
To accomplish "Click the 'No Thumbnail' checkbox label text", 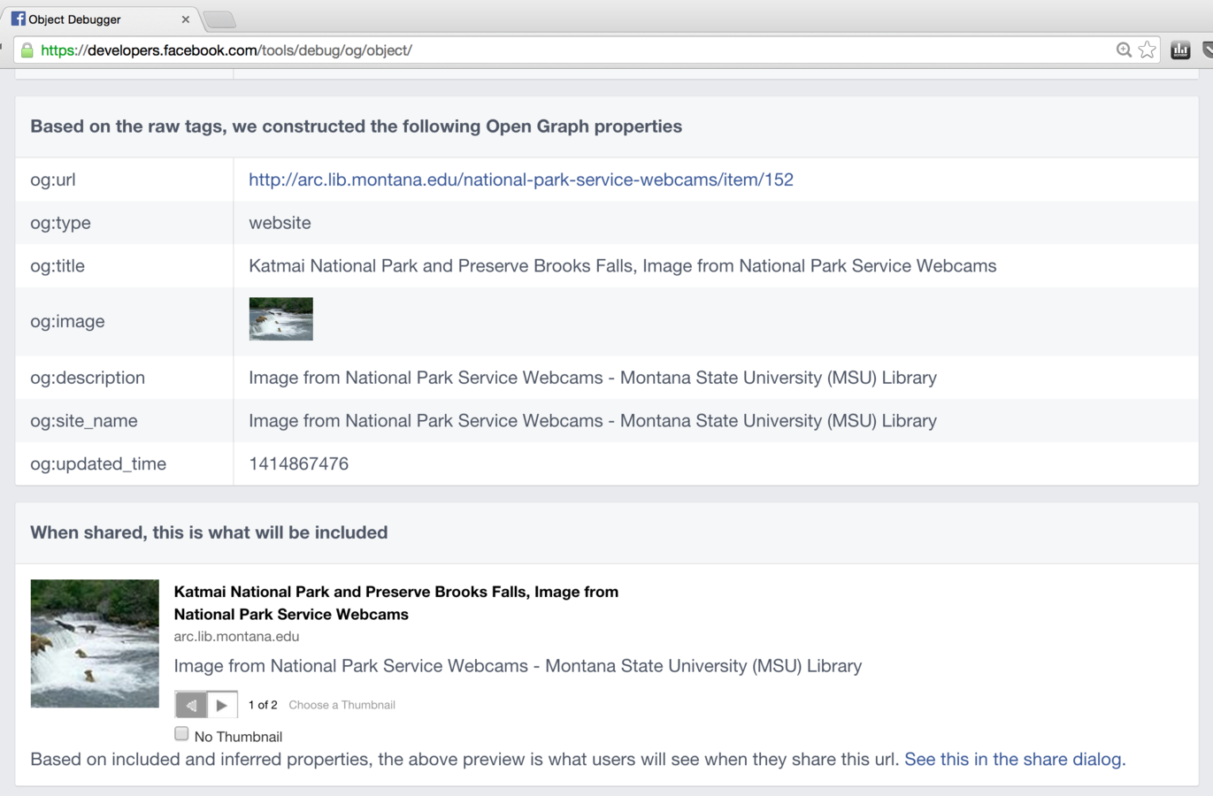I will pyautogui.click(x=238, y=737).
